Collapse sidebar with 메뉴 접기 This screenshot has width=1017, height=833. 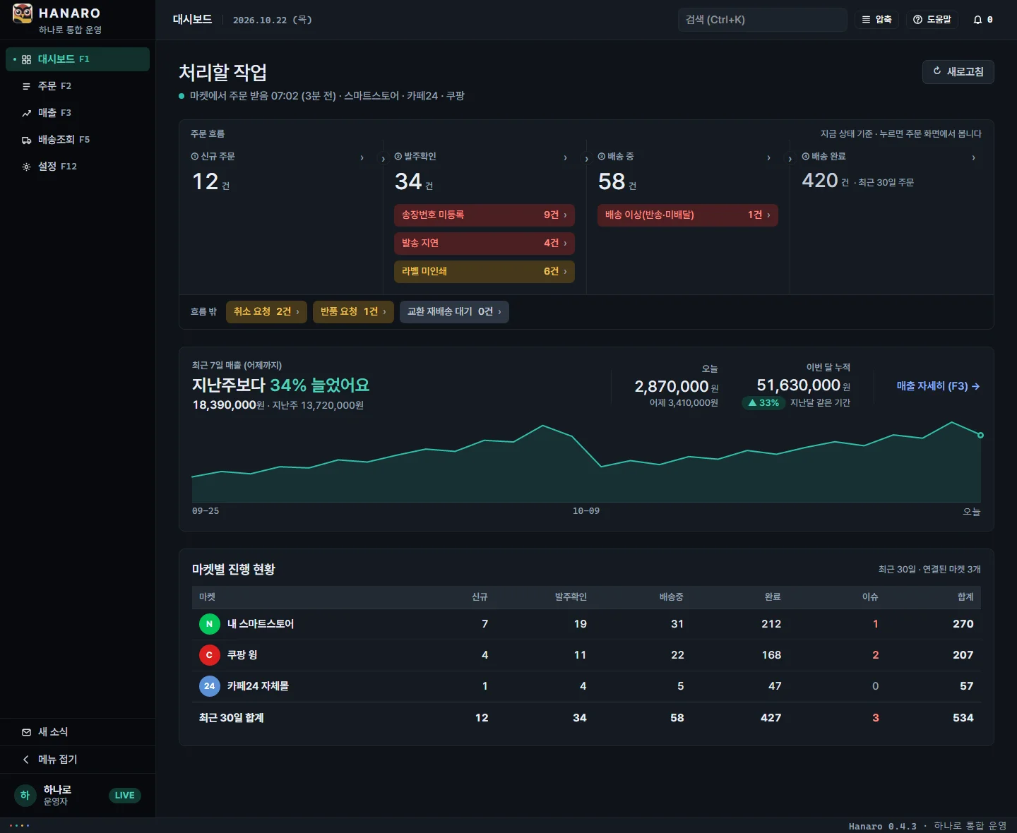[78, 760]
